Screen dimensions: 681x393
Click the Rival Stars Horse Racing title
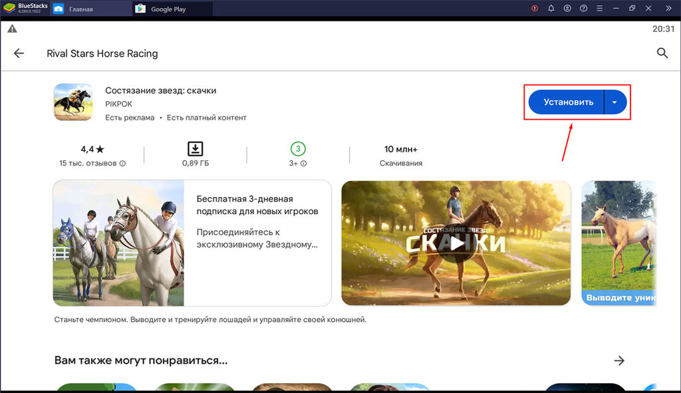pos(102,53)
